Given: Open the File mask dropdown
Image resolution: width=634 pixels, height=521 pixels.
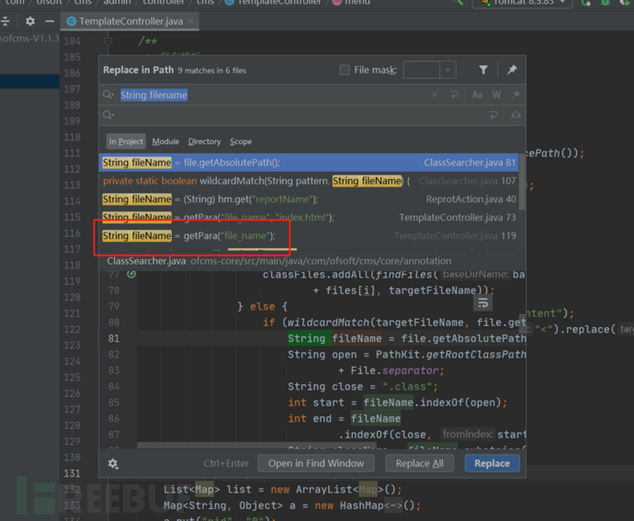Looking at the screenshot, I should click(x=447, y=70).
